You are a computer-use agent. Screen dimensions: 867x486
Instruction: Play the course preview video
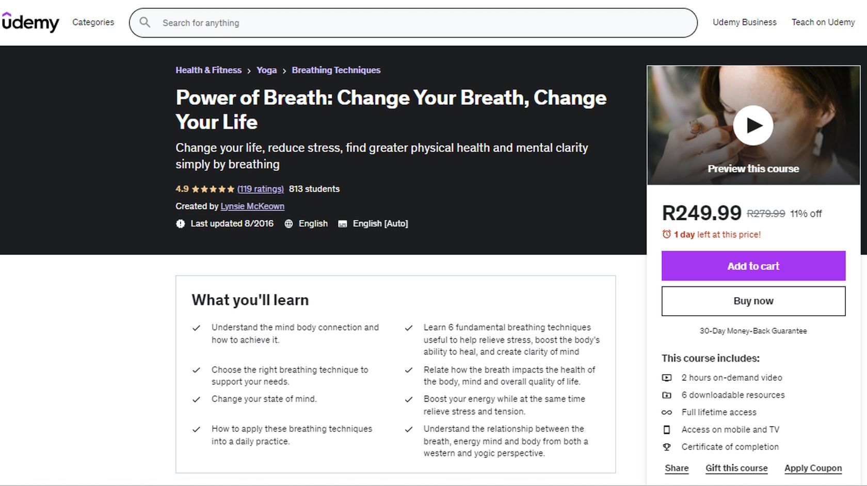click(x=753, y=125)
